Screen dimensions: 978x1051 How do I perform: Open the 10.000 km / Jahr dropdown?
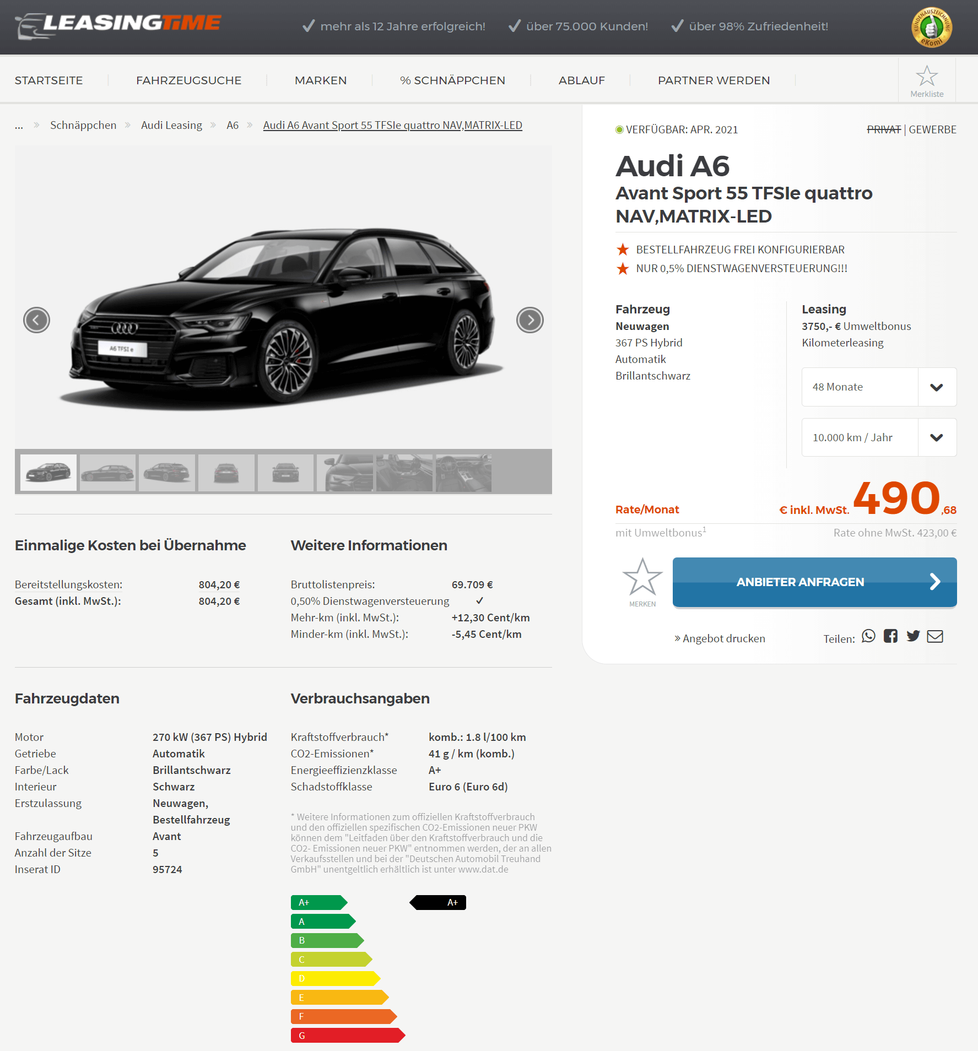[879, 437]
